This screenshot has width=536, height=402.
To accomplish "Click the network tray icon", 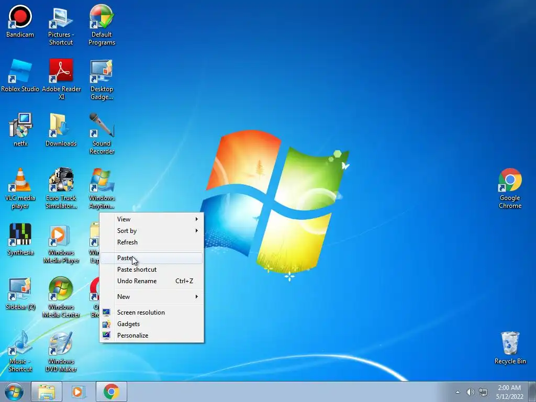I will tap(483, 392).
